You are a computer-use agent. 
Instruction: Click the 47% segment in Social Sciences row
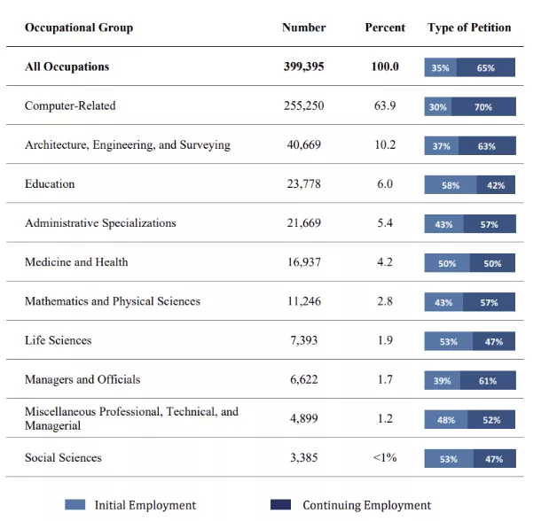click(x=494, y=458)
